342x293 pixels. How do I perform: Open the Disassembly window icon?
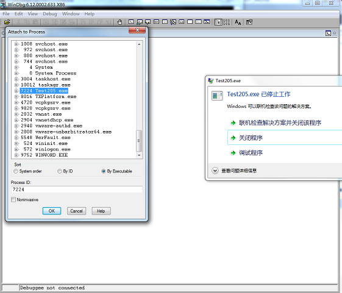click(182, 22)
